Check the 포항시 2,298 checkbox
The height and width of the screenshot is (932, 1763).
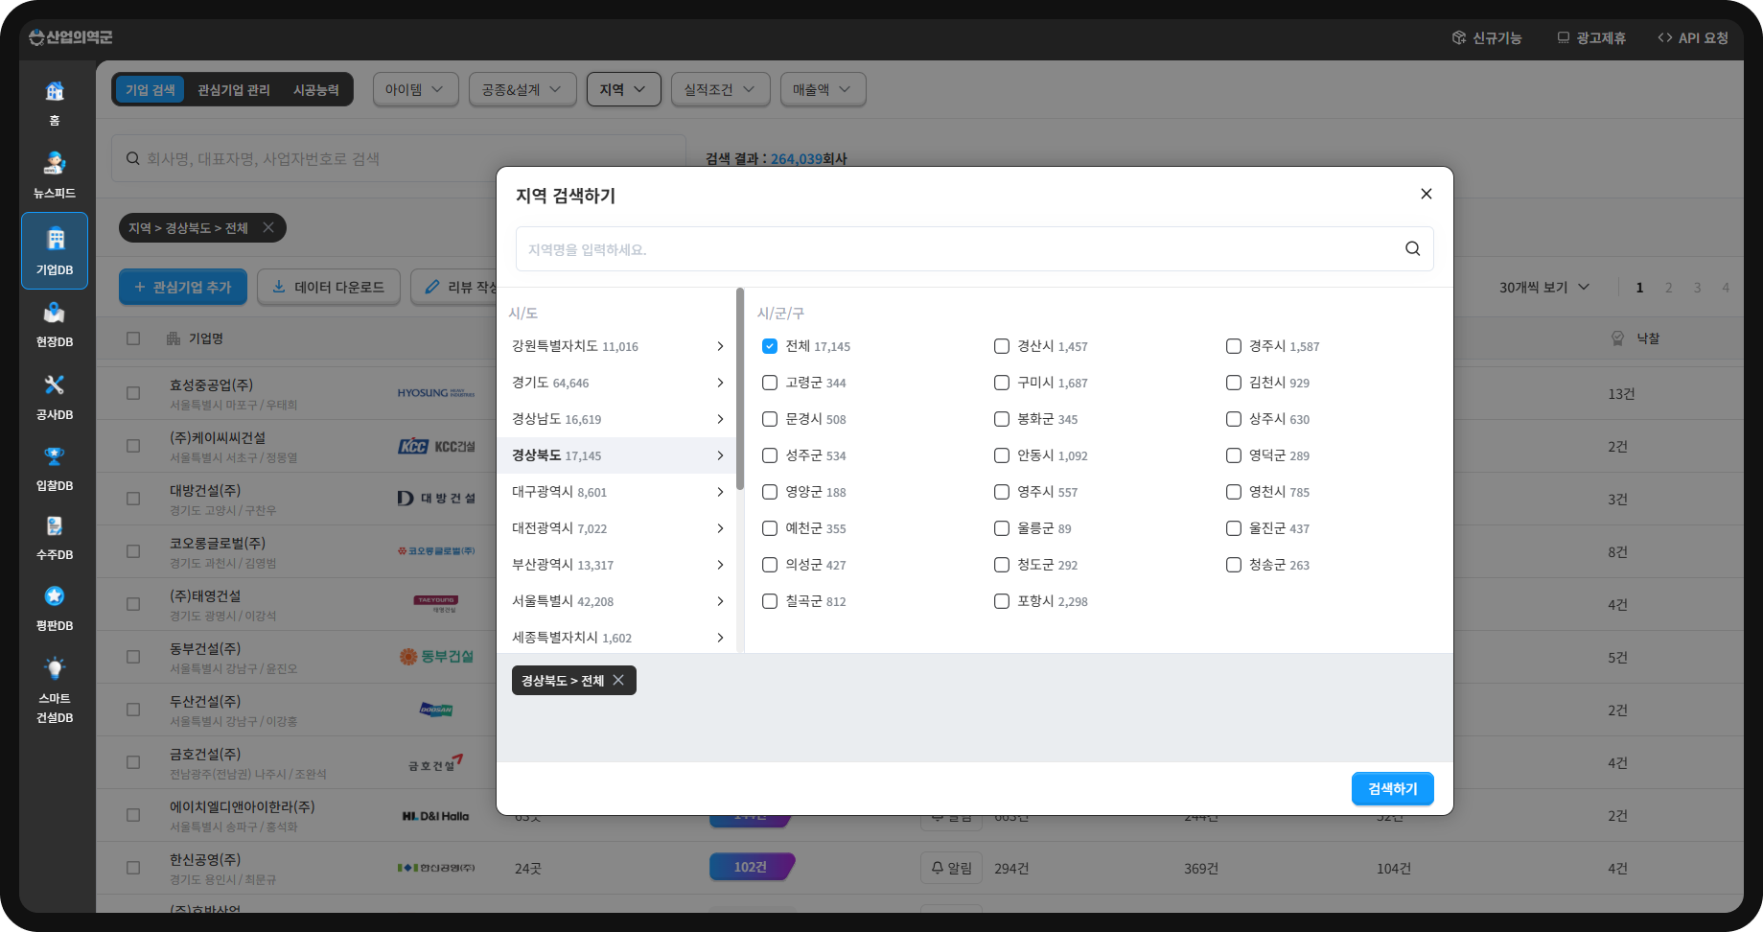1002,601
